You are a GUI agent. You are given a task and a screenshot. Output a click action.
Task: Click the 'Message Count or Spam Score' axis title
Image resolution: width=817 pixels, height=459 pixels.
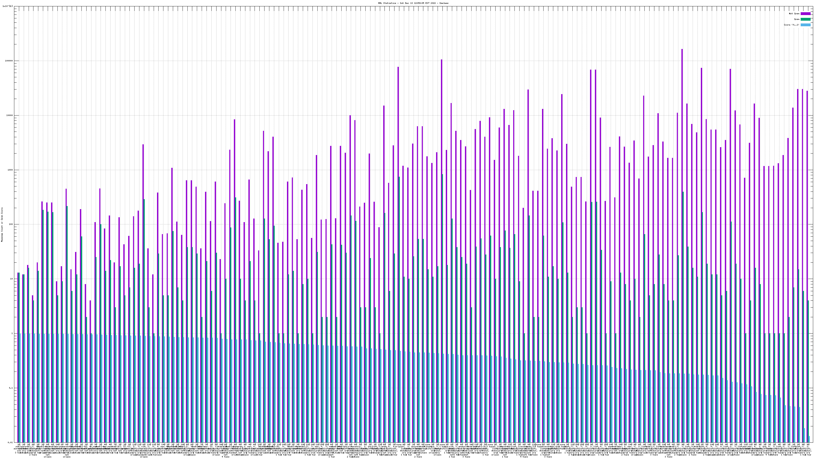[2, 225]
